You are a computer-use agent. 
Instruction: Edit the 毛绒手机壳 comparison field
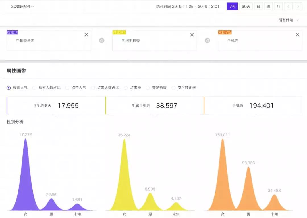[x=154, y=40]
